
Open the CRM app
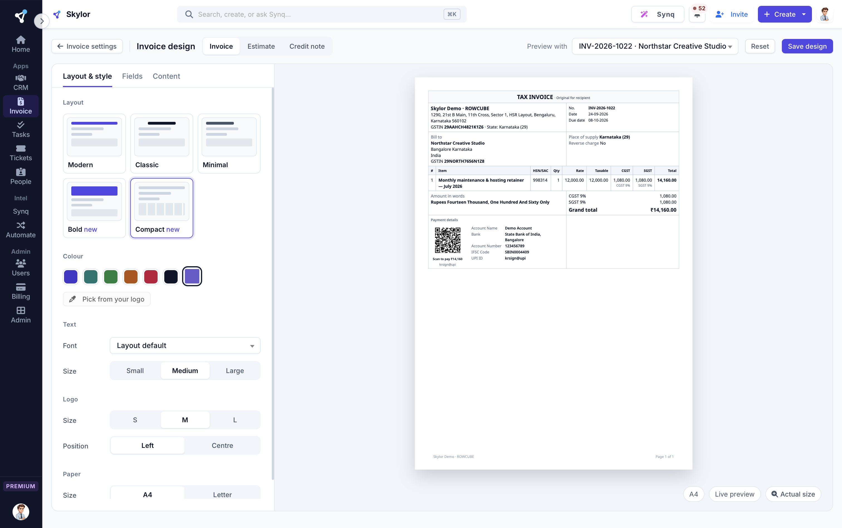click(21, 82)
